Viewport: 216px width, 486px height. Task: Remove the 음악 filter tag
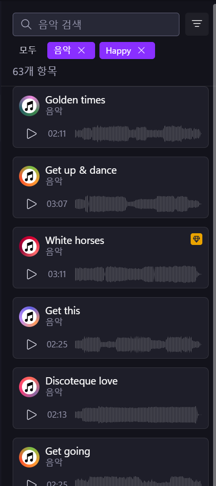point(81,51)
